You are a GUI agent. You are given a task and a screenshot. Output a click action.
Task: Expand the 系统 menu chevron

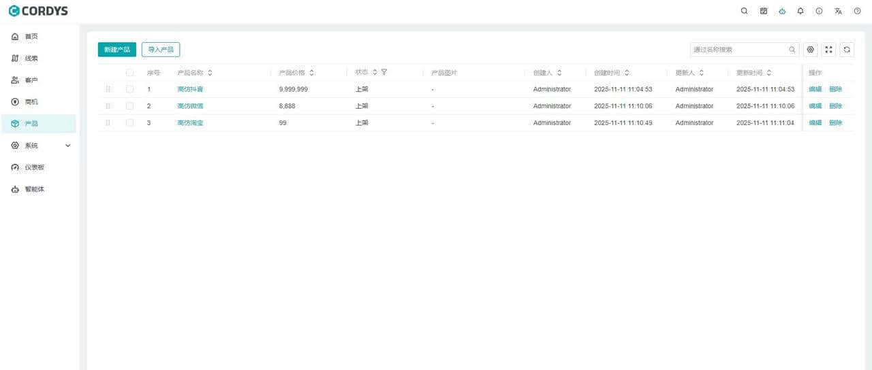coord(67,146)
